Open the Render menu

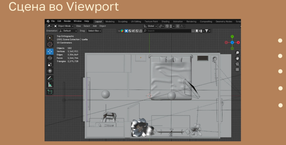(67, 21)
